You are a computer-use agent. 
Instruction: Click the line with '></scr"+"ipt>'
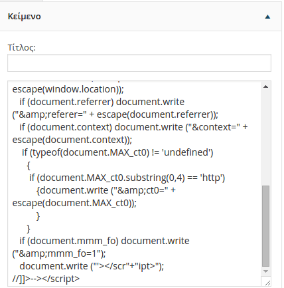pos(92,266)
